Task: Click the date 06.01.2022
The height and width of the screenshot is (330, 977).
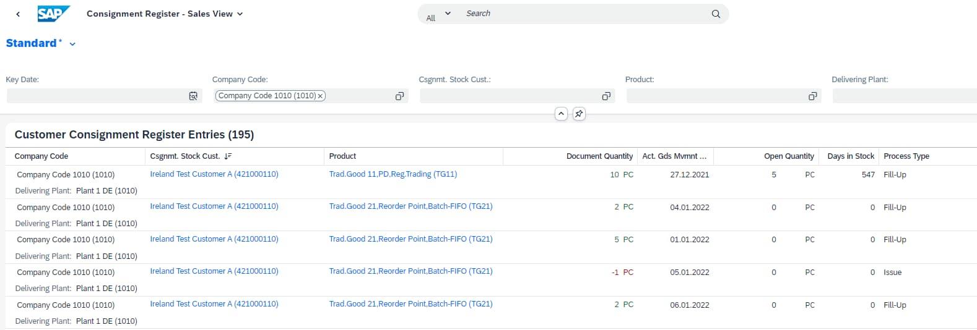Action: tap(690, 305)
